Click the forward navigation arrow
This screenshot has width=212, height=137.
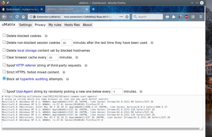(x=11, y=17)
